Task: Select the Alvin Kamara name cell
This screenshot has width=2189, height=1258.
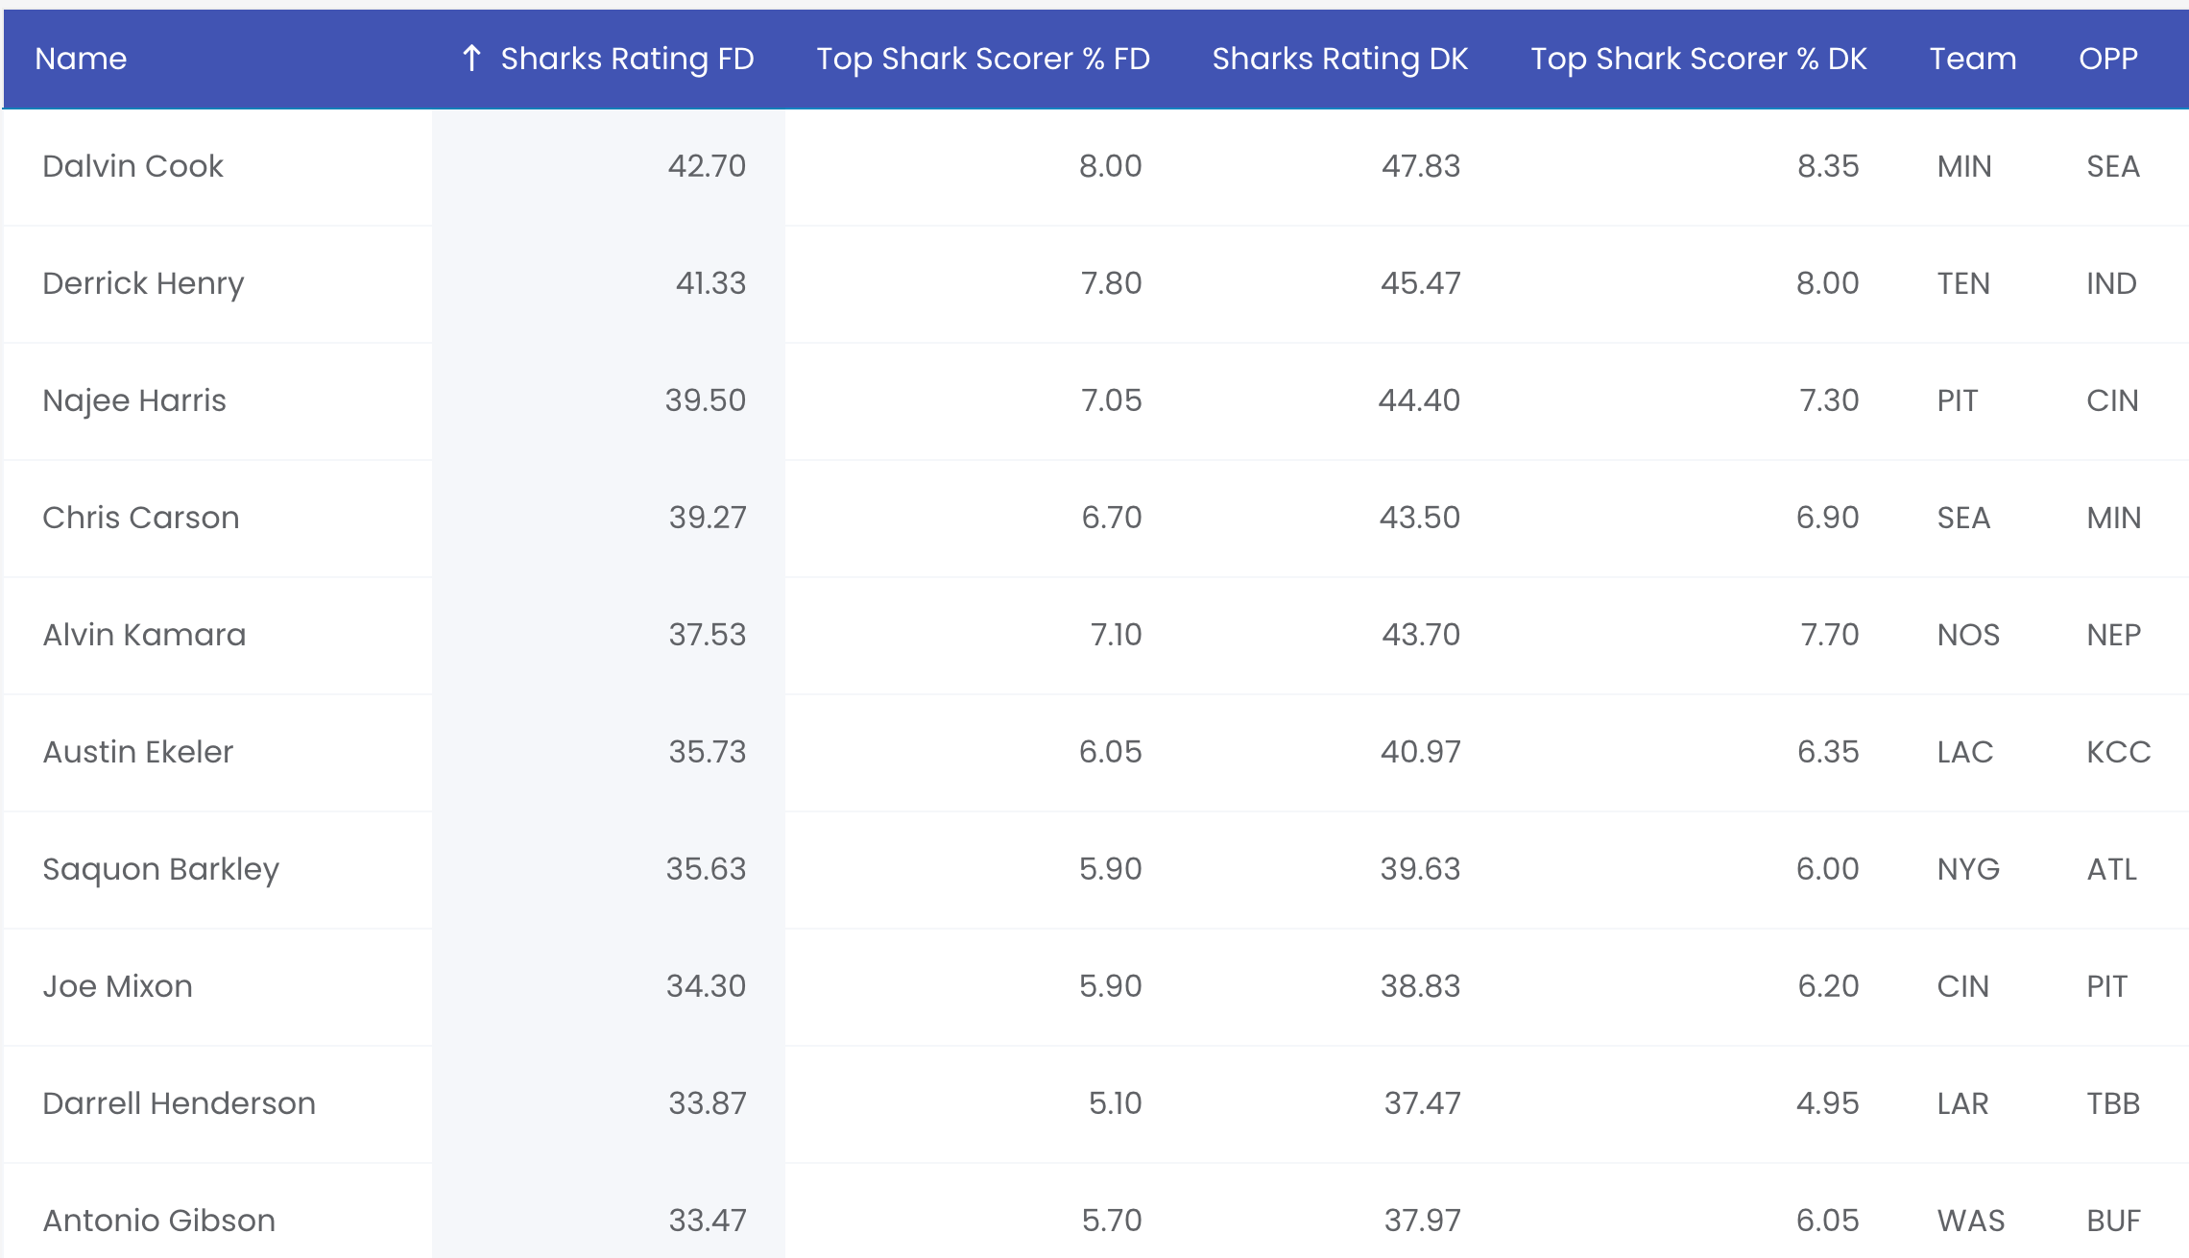Action: click(x=144, y=635)
